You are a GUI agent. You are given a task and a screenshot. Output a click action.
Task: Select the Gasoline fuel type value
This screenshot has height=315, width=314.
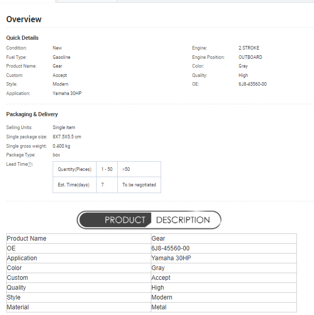(61, 57)
